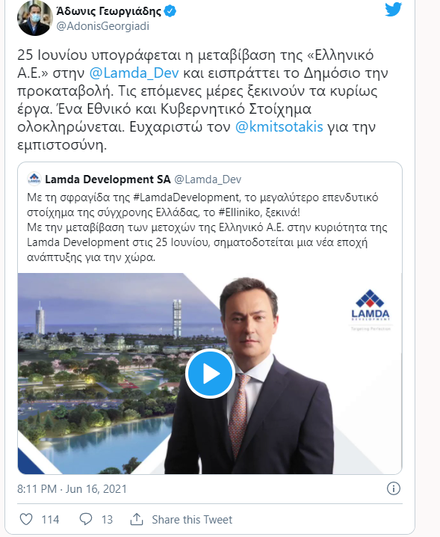Click the Άδωνις Γεωργιάδης display name
The width and height of the screenshot is (440, 537).
109,11
